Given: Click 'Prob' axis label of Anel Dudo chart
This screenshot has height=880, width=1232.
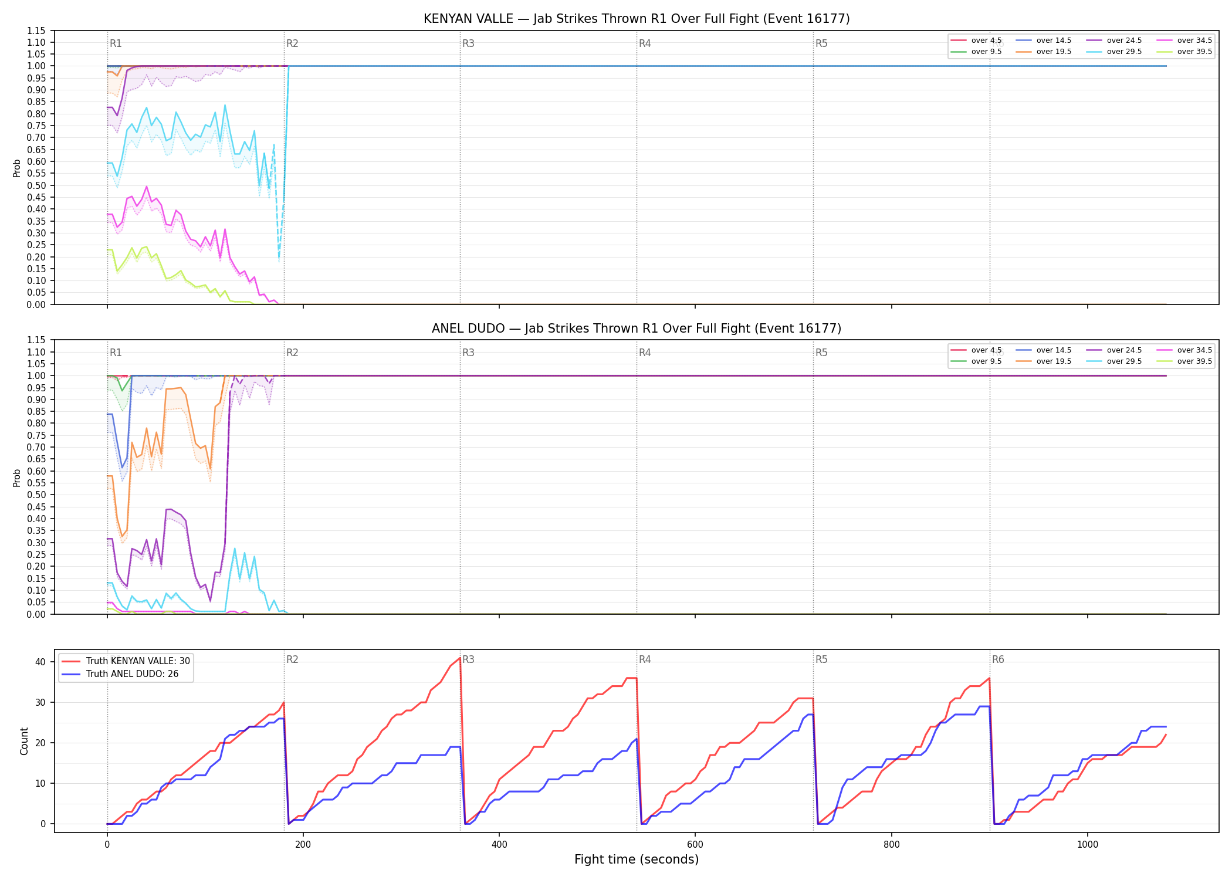Looking at the screenshot, I should coord(17,478).
